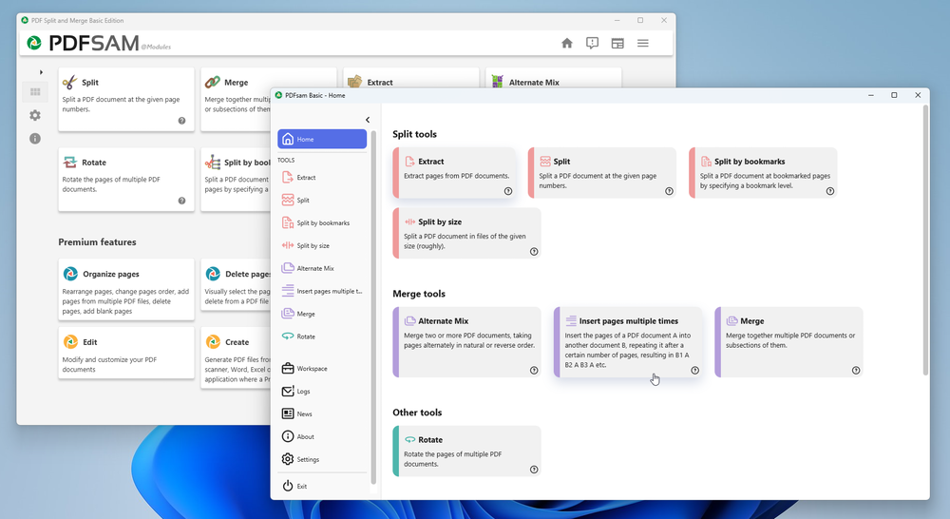Open the Insert pages multiple times tool card
Screen dimensions: 950x519
628,341
